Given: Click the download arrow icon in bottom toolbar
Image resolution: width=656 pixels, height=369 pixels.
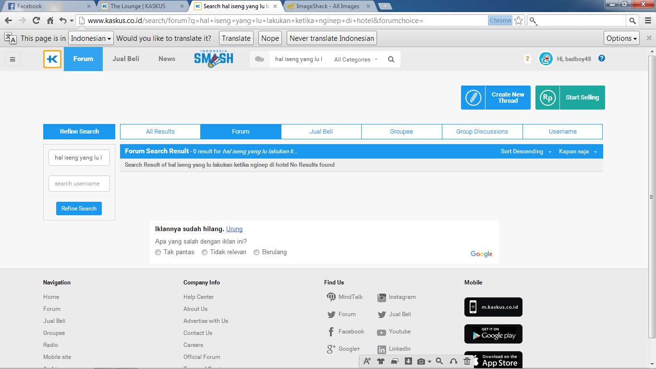Looking at the screenshot, I should (x=408, y=361).
